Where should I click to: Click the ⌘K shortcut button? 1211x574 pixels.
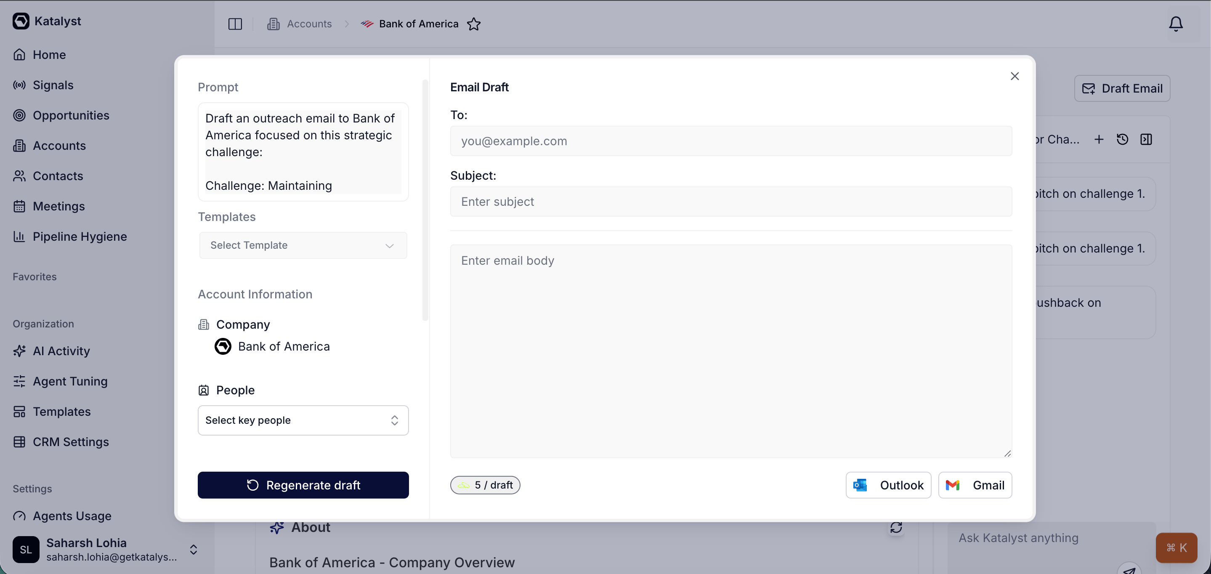point(1176,547)
